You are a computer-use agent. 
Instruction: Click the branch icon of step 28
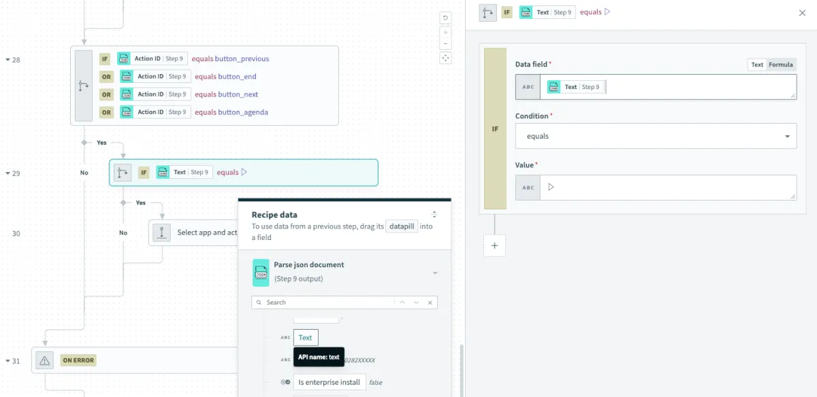pyautogui.click(x=84, y=86)
